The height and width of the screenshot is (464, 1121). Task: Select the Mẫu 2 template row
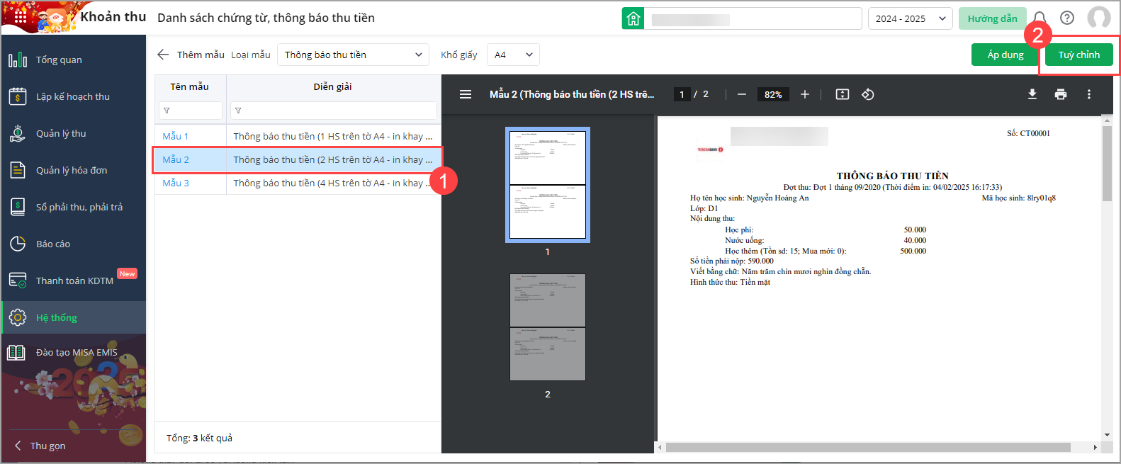pos(298,159)
